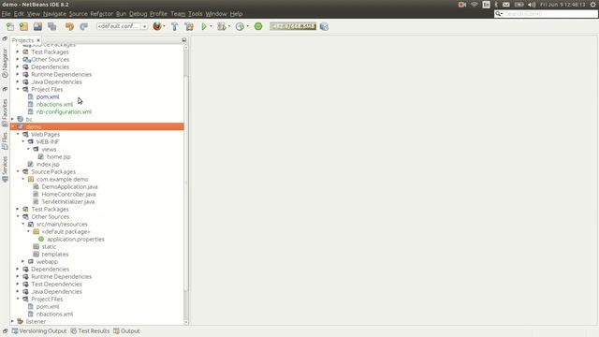Image resolution: width=599 pixels, height=337 pixels.
Task: Click the Open Project toolbar icon
Action: coord(37,26)
